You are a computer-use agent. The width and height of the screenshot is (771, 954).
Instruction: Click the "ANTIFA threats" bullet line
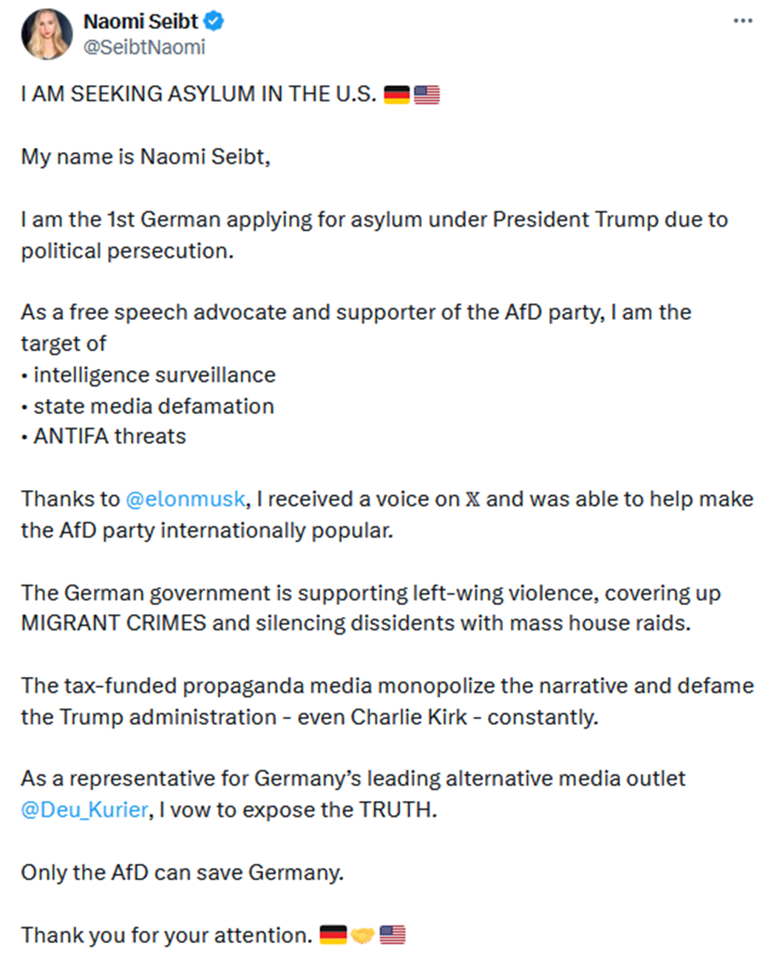click(x=109, y=437)
